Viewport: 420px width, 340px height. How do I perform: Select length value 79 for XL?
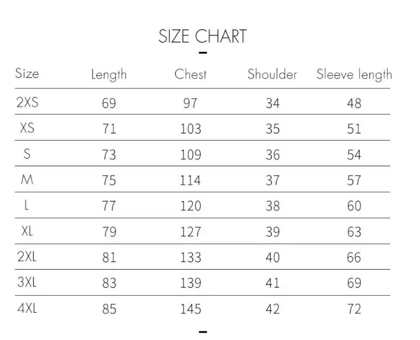pos(109,232)
